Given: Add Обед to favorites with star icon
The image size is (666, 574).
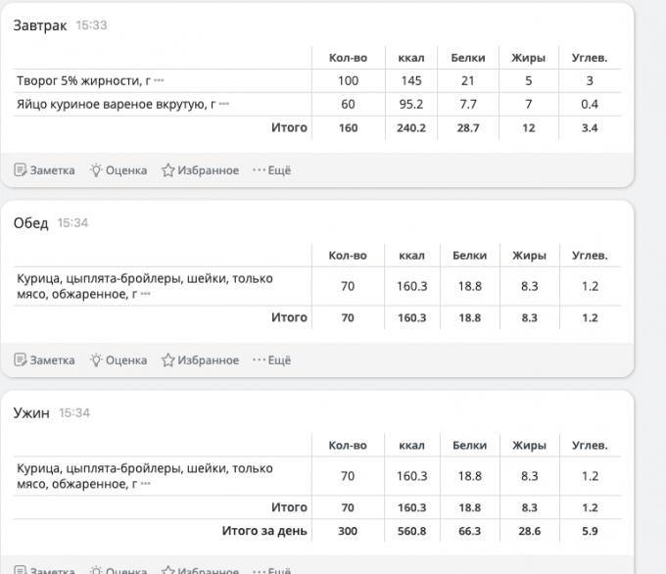Looking at the screenshot, I should [x=167, y=360].
